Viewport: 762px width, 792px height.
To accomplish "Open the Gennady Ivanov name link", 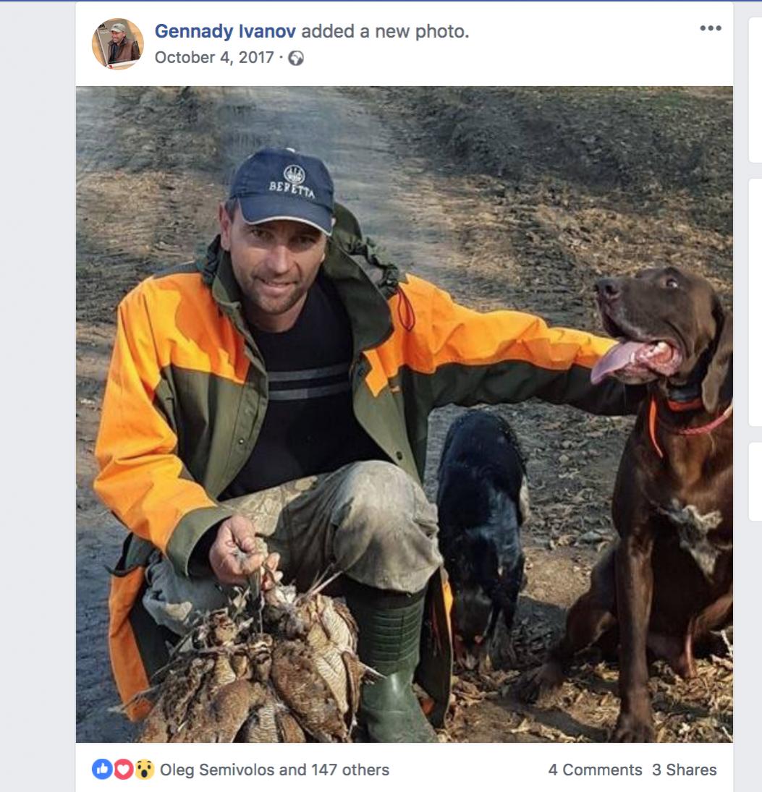I will 225,32.
